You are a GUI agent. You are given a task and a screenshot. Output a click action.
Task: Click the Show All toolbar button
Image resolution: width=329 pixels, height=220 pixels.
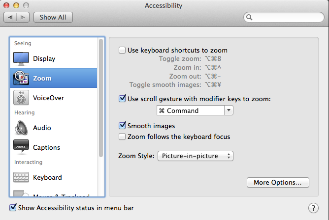pos(53,17)
